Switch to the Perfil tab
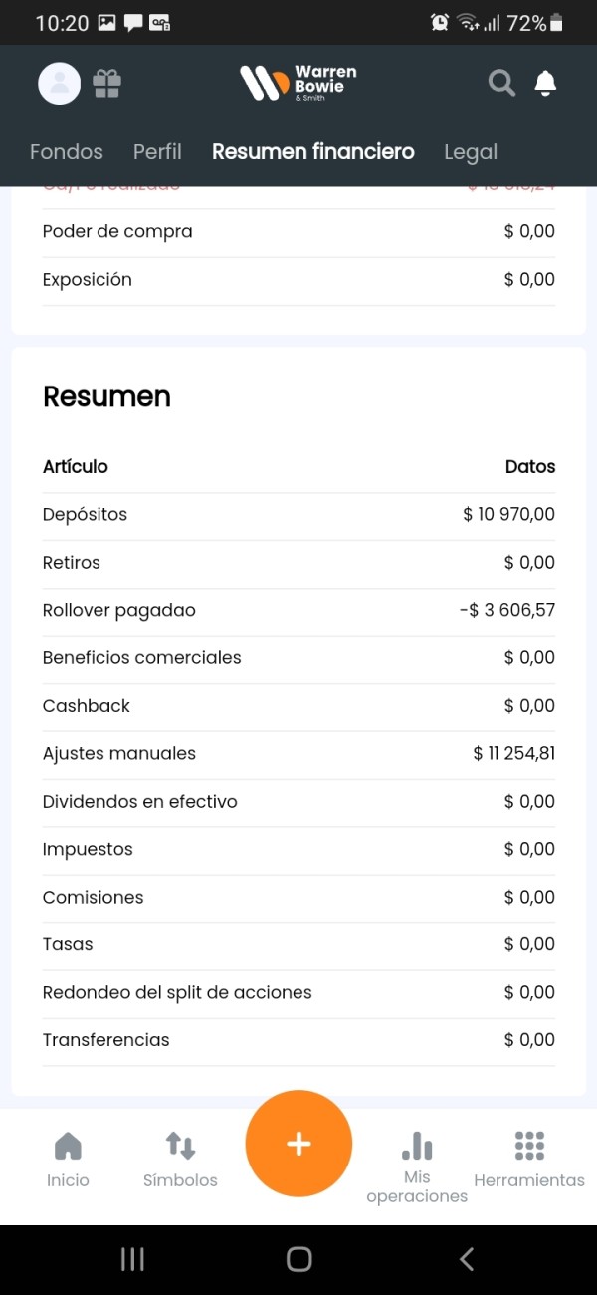 [x=157, y=152]
